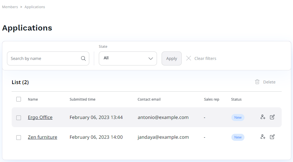This screenshot has height=162, width=293.
Task: Click the trash Delete icon
Action: pyautogui.click(x=257, y=82)
